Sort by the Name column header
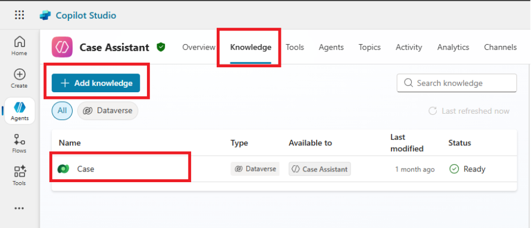Screen dimensions: 531x228 pyautogui.click(x=70, y=143)
